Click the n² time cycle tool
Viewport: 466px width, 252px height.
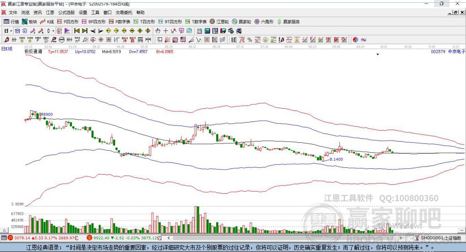[x=77, y=40]
